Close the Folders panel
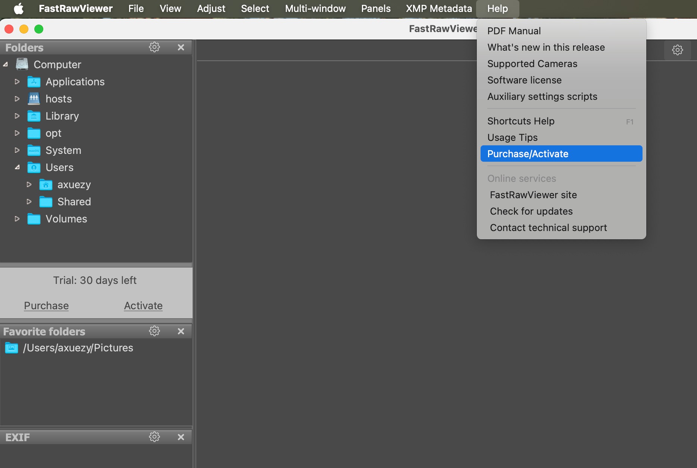This screenshot has height=468, width=697. coord(181,47)
